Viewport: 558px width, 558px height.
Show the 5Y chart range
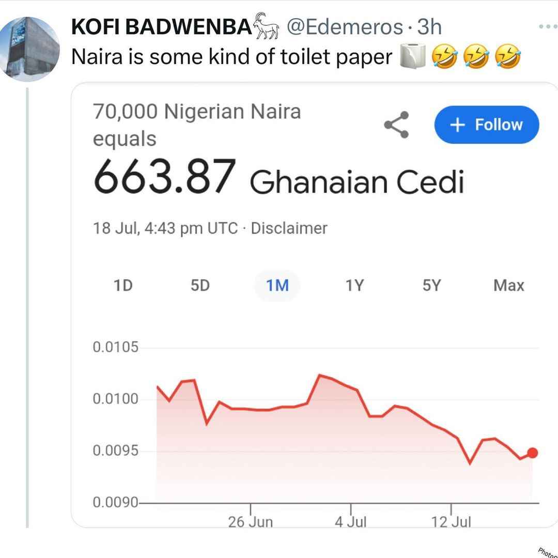point(431,285)
